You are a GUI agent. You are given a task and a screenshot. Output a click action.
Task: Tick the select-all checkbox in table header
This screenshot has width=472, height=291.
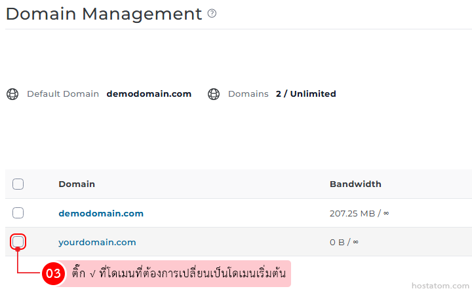[x=18, y=184]
